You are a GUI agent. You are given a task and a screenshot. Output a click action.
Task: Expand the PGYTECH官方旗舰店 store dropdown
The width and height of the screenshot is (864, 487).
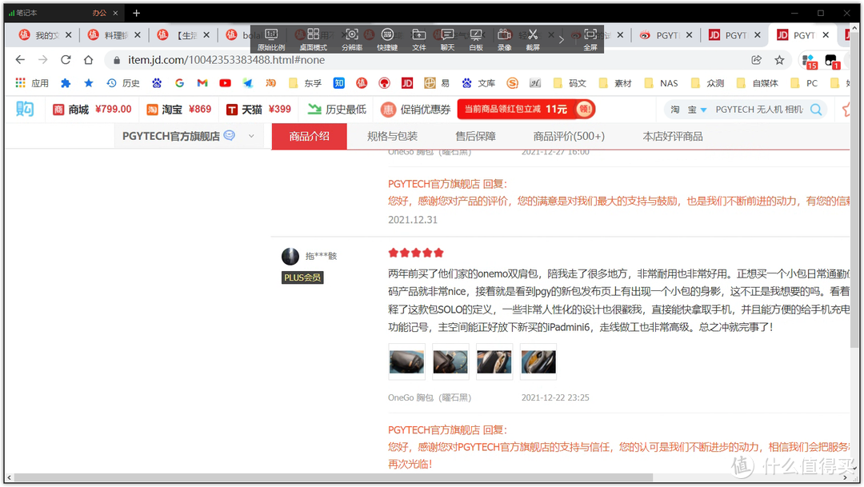(x=250, y=136)
